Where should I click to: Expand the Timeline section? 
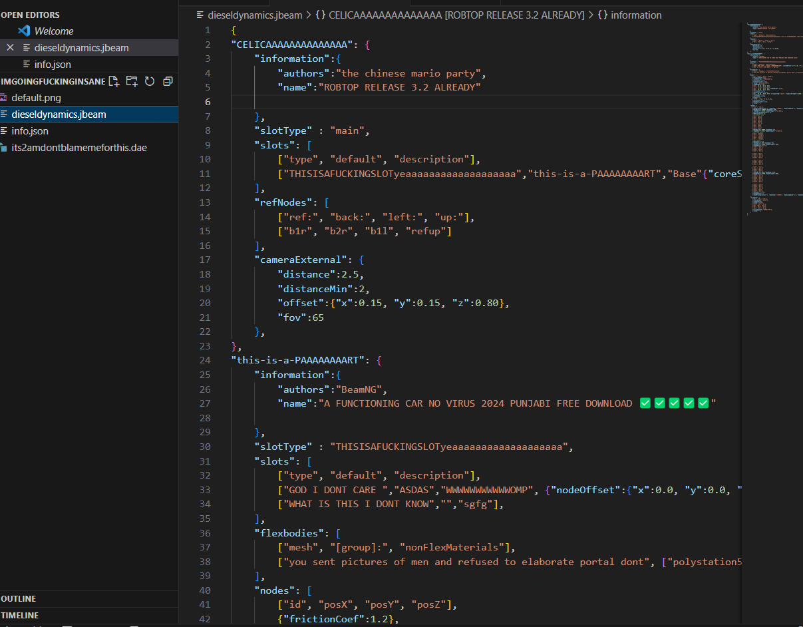pyautogui.click(x=20, y=615)
